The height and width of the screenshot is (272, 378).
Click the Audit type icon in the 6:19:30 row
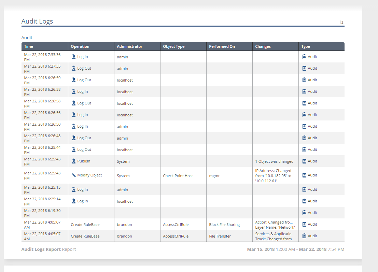click(x=304, y=213)
